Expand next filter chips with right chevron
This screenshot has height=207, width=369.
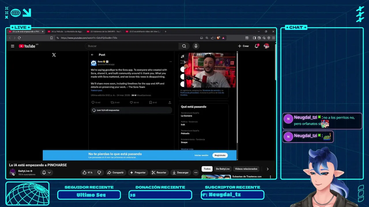[268, 169]
